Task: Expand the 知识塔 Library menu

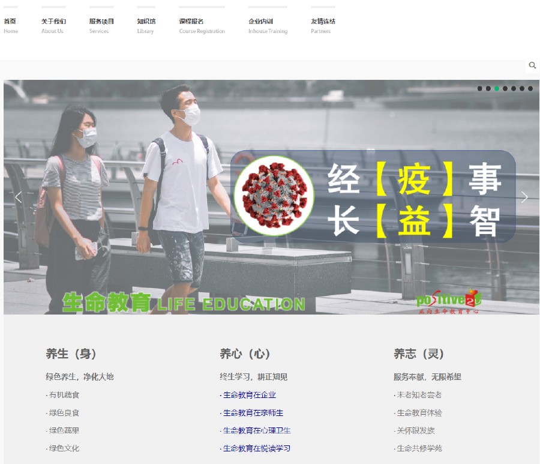Action: (146, 25)
